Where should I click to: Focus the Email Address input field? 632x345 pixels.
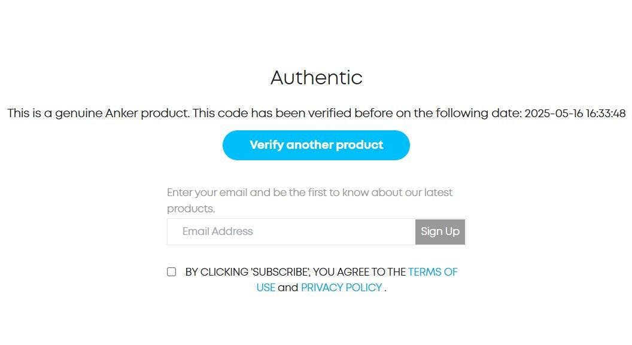click(291, 231)
